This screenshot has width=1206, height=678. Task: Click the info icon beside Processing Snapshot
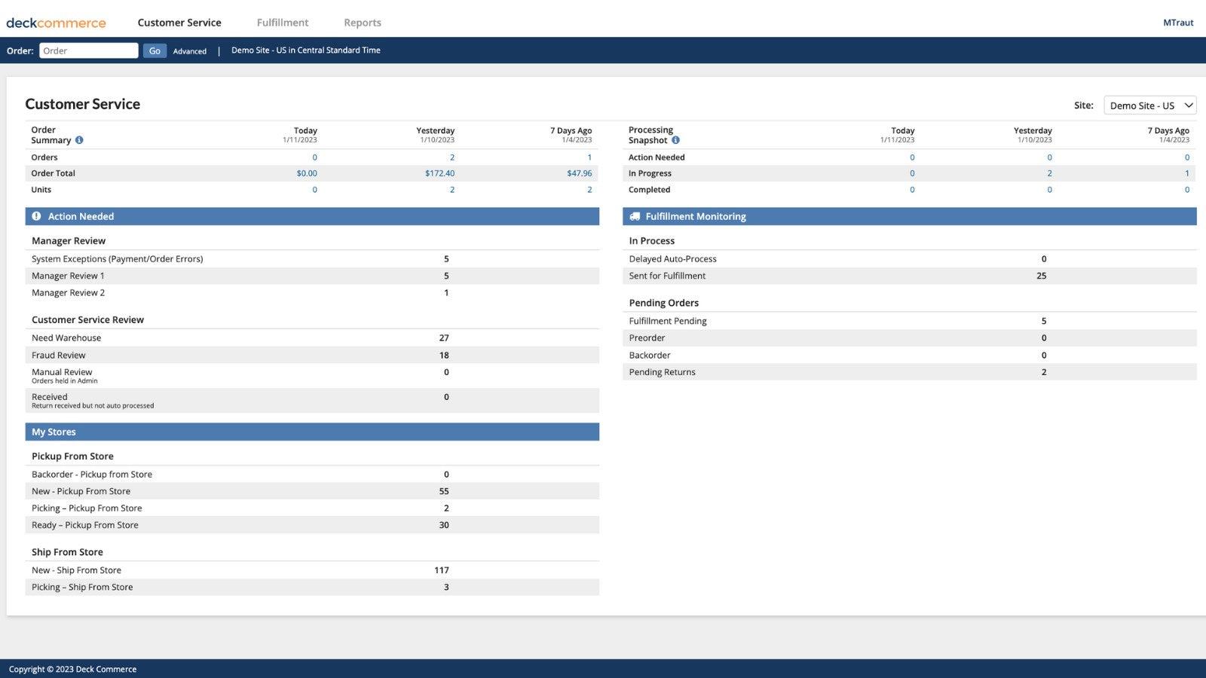point(675,140)
